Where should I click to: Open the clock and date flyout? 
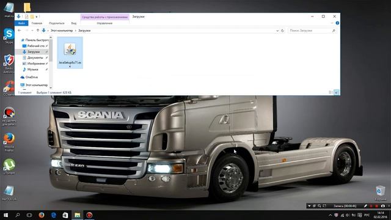point(381,215)
